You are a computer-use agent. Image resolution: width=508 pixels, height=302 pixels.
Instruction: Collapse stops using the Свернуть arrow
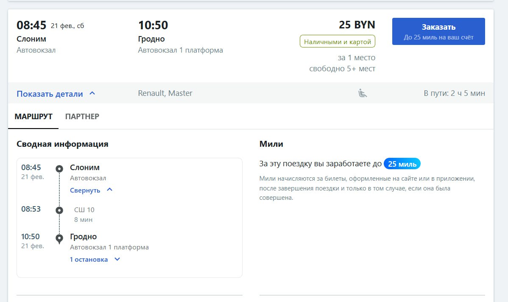point(109,190)
